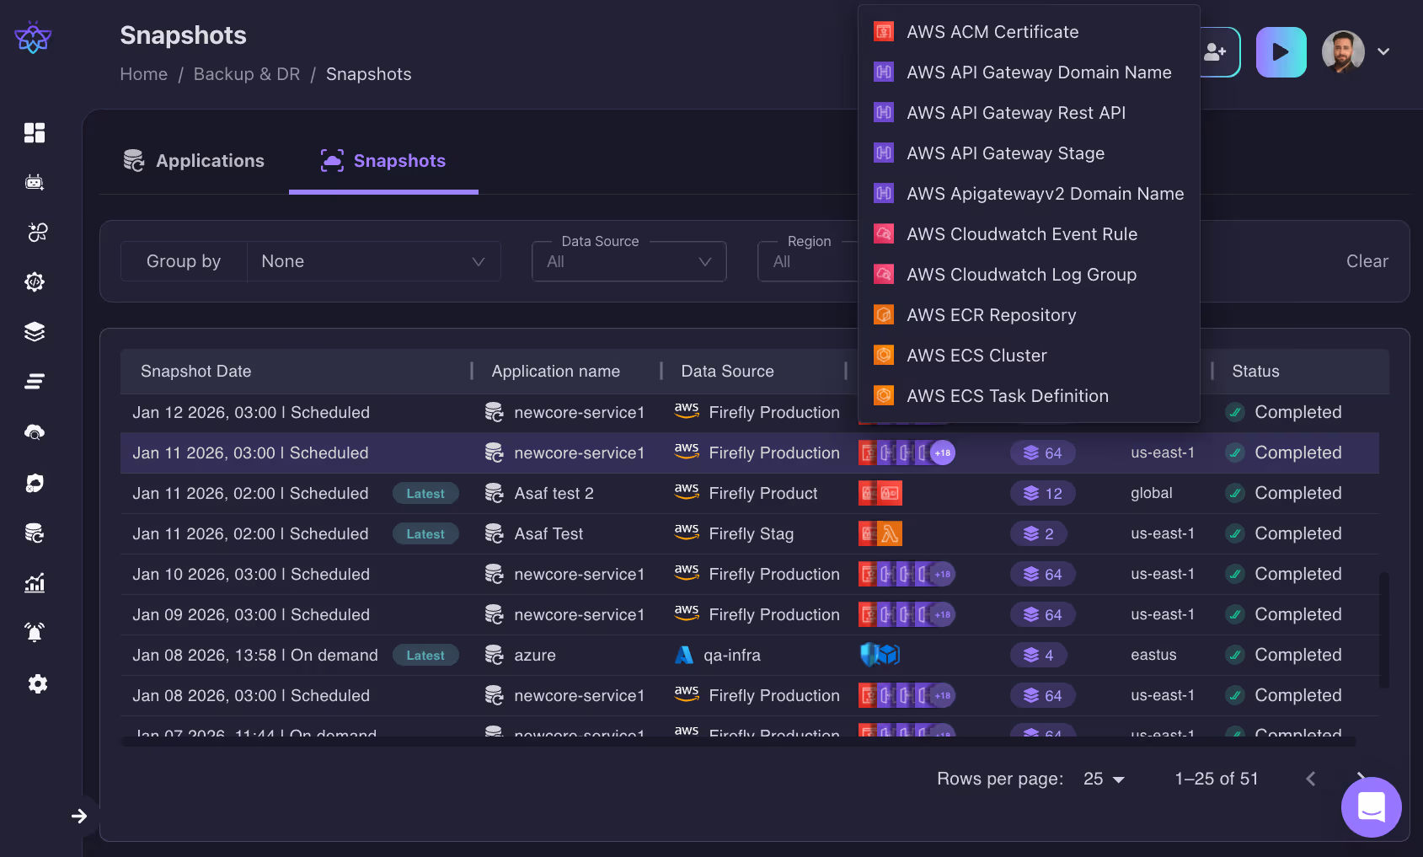Click the 4 assets badge in azure row
This screenshot has height=857, width=1423.
tap(1038, 655)
